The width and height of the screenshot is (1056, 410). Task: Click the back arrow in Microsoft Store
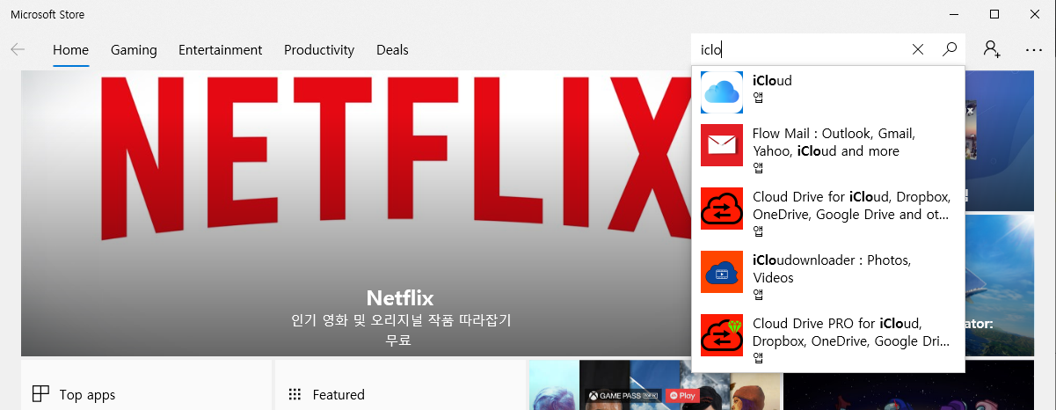[18, 49]
